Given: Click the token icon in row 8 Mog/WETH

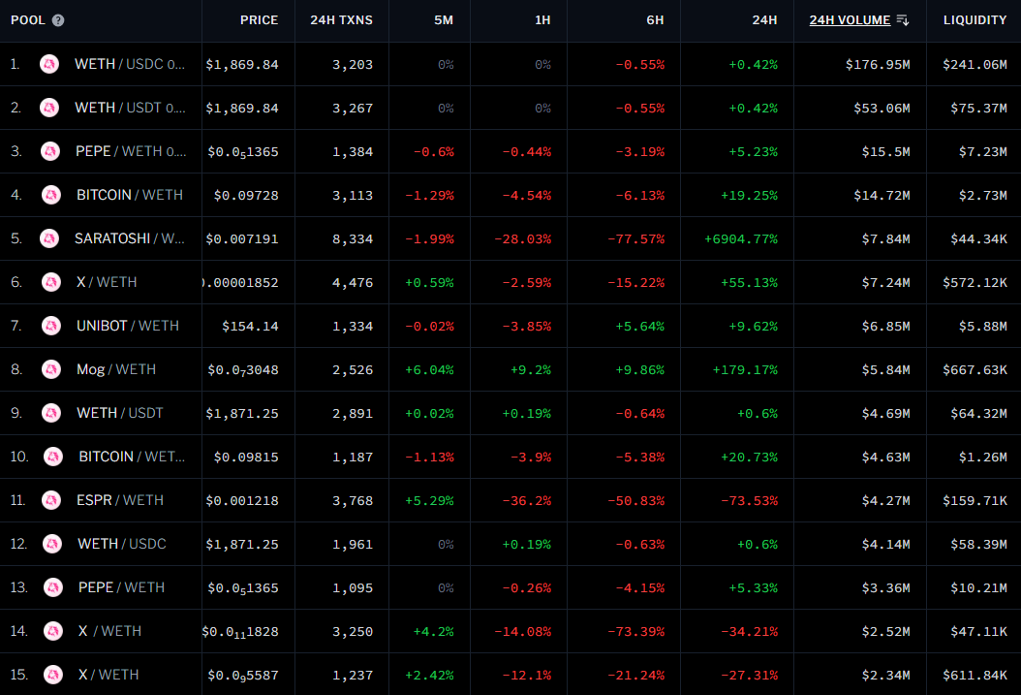Looking at the screenshot, I should click(x=51, y=369).
